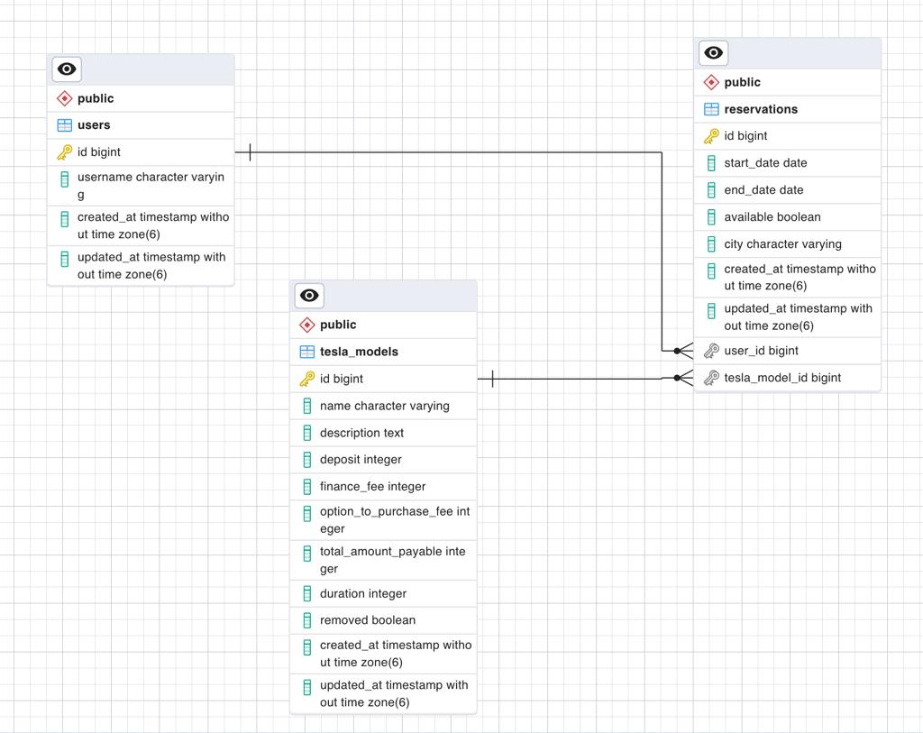The width and height of the screenshot is (923, 733).
Task: Select 'user_id bigint' row
Action: coord(788,351)
